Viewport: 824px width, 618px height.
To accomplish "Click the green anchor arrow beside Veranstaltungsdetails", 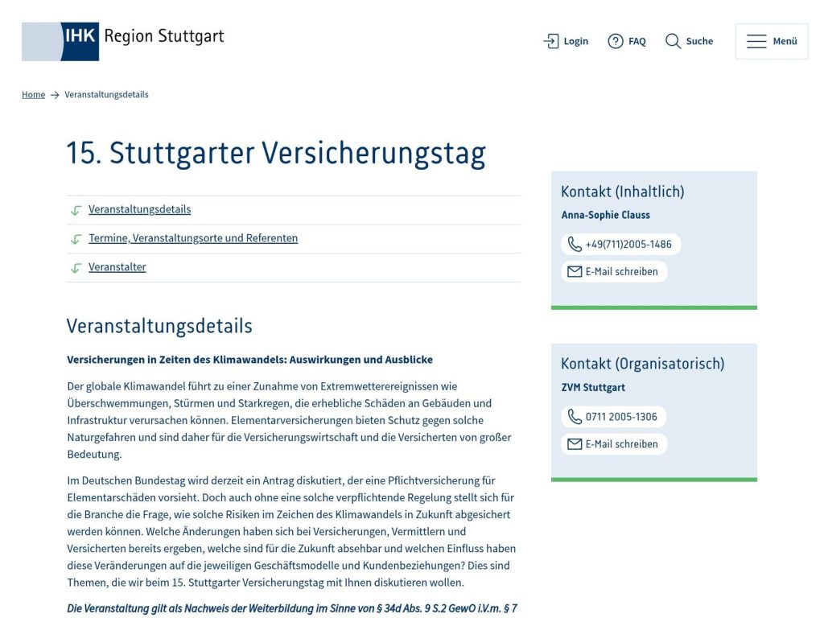I will tap(75, 209).
